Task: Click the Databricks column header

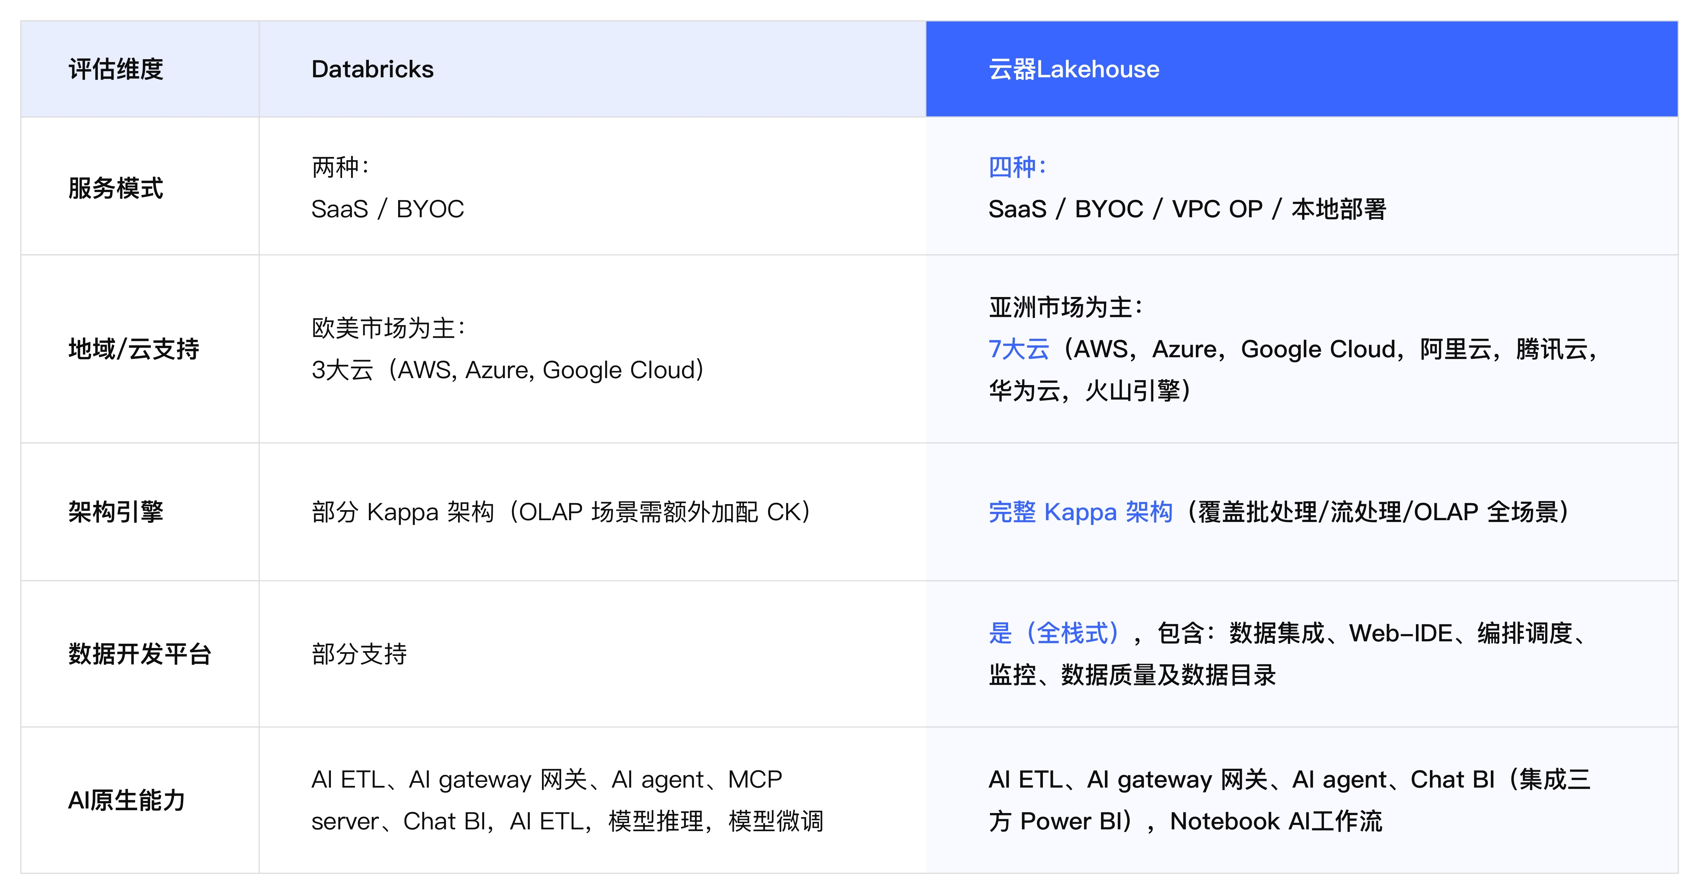Action: pyautogui.click(x=372, y=69)
